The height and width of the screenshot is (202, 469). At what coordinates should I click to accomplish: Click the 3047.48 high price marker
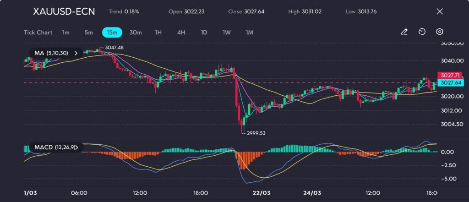[x=114, y=48]
